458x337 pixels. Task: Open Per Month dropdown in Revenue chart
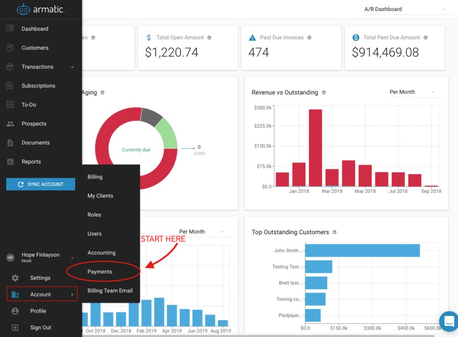coord(412,92)
